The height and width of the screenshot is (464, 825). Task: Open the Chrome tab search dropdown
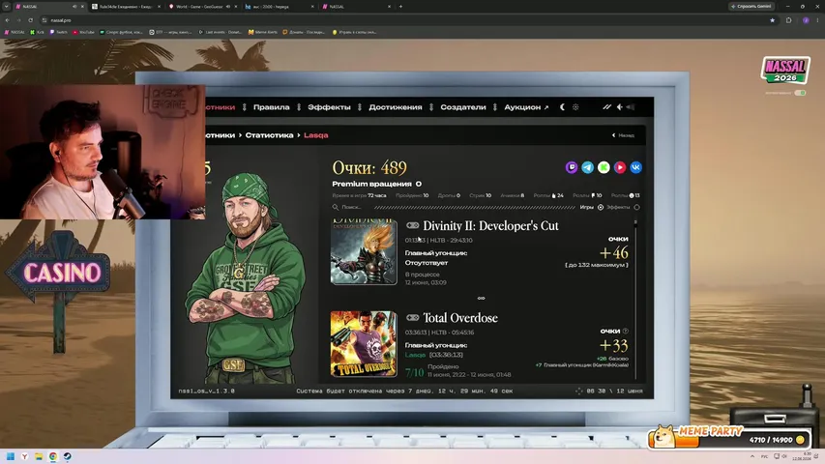[x=7, y=7]
